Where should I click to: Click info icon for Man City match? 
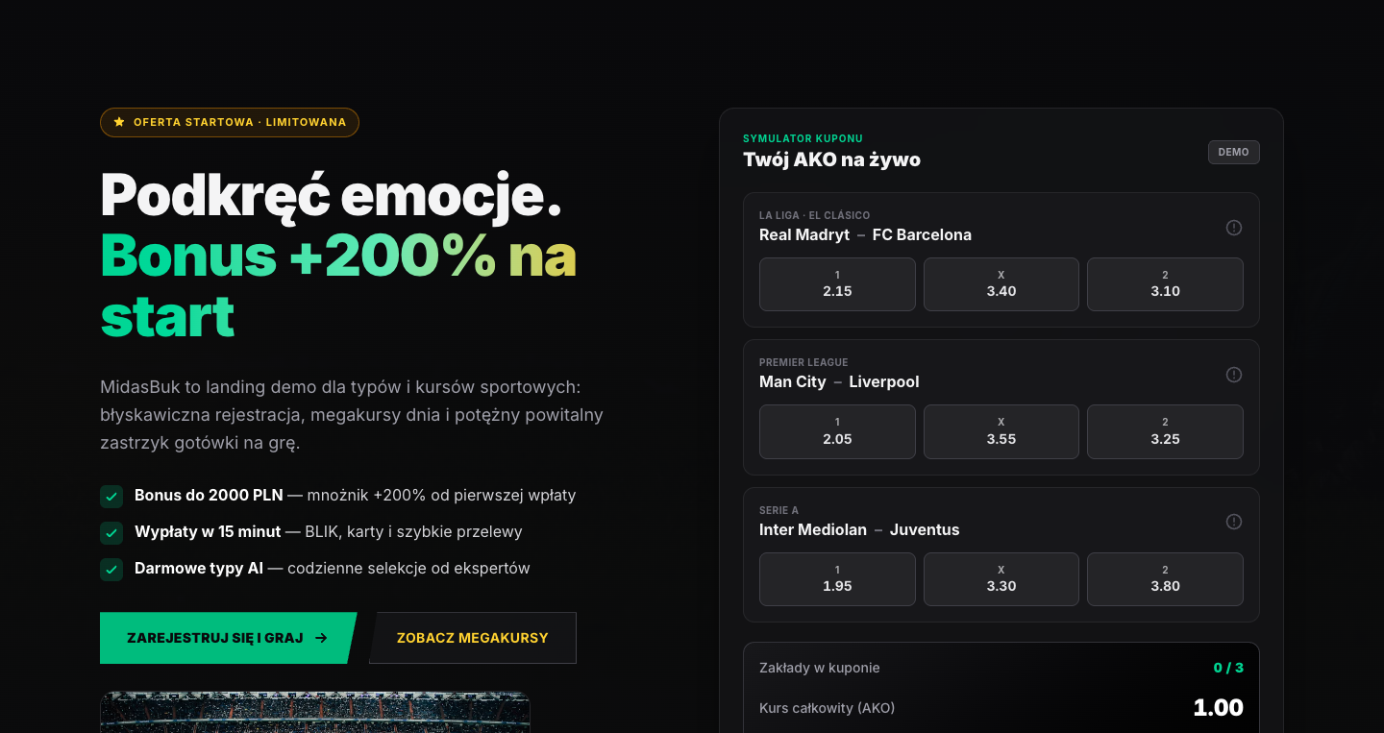[x=1234, y=375]
